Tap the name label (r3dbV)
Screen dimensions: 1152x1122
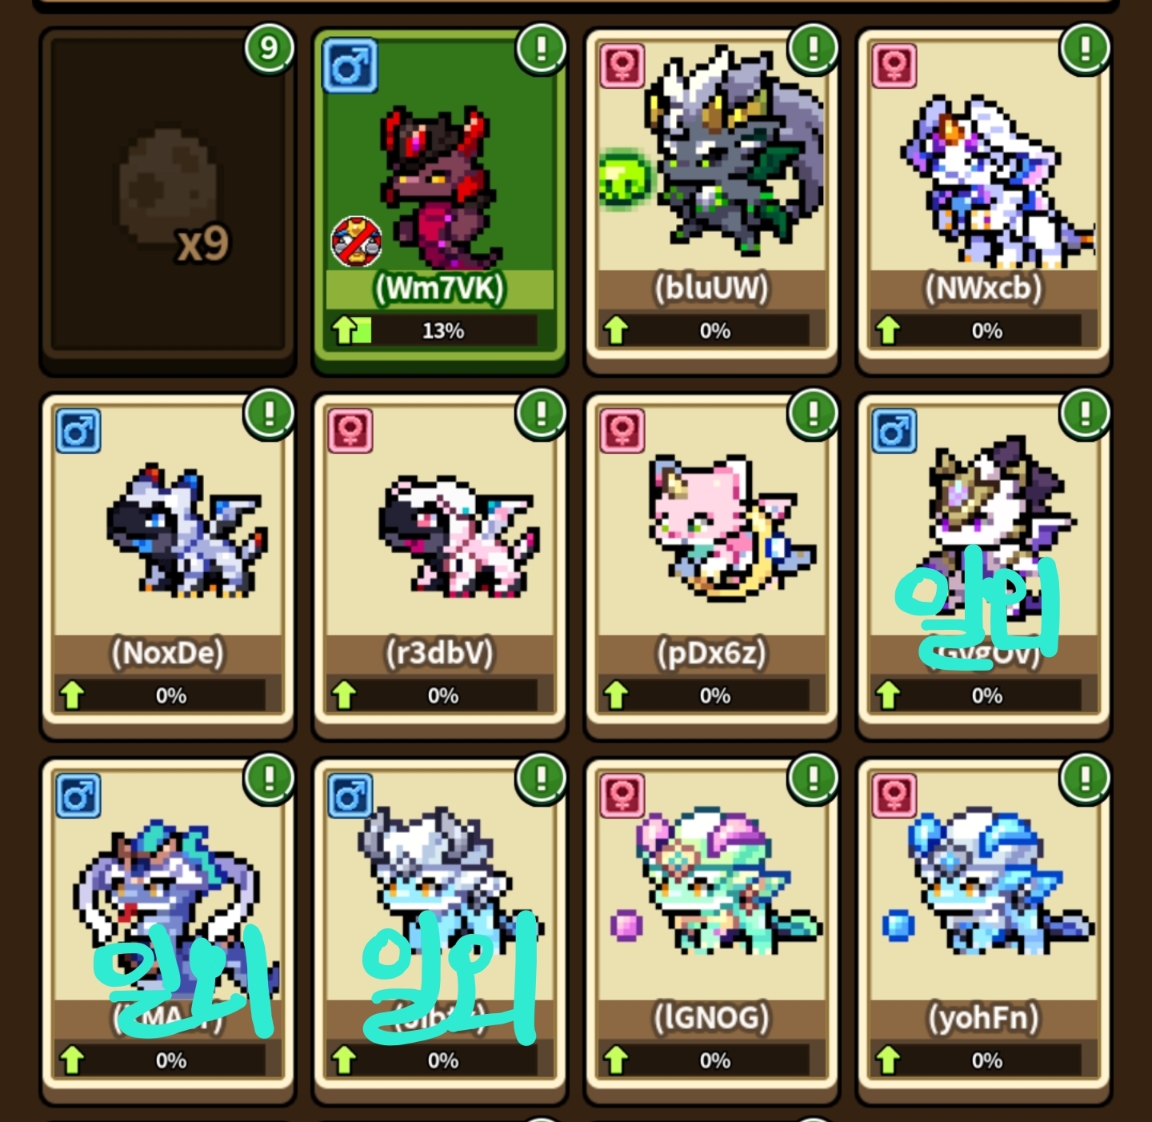pos(439,653)
